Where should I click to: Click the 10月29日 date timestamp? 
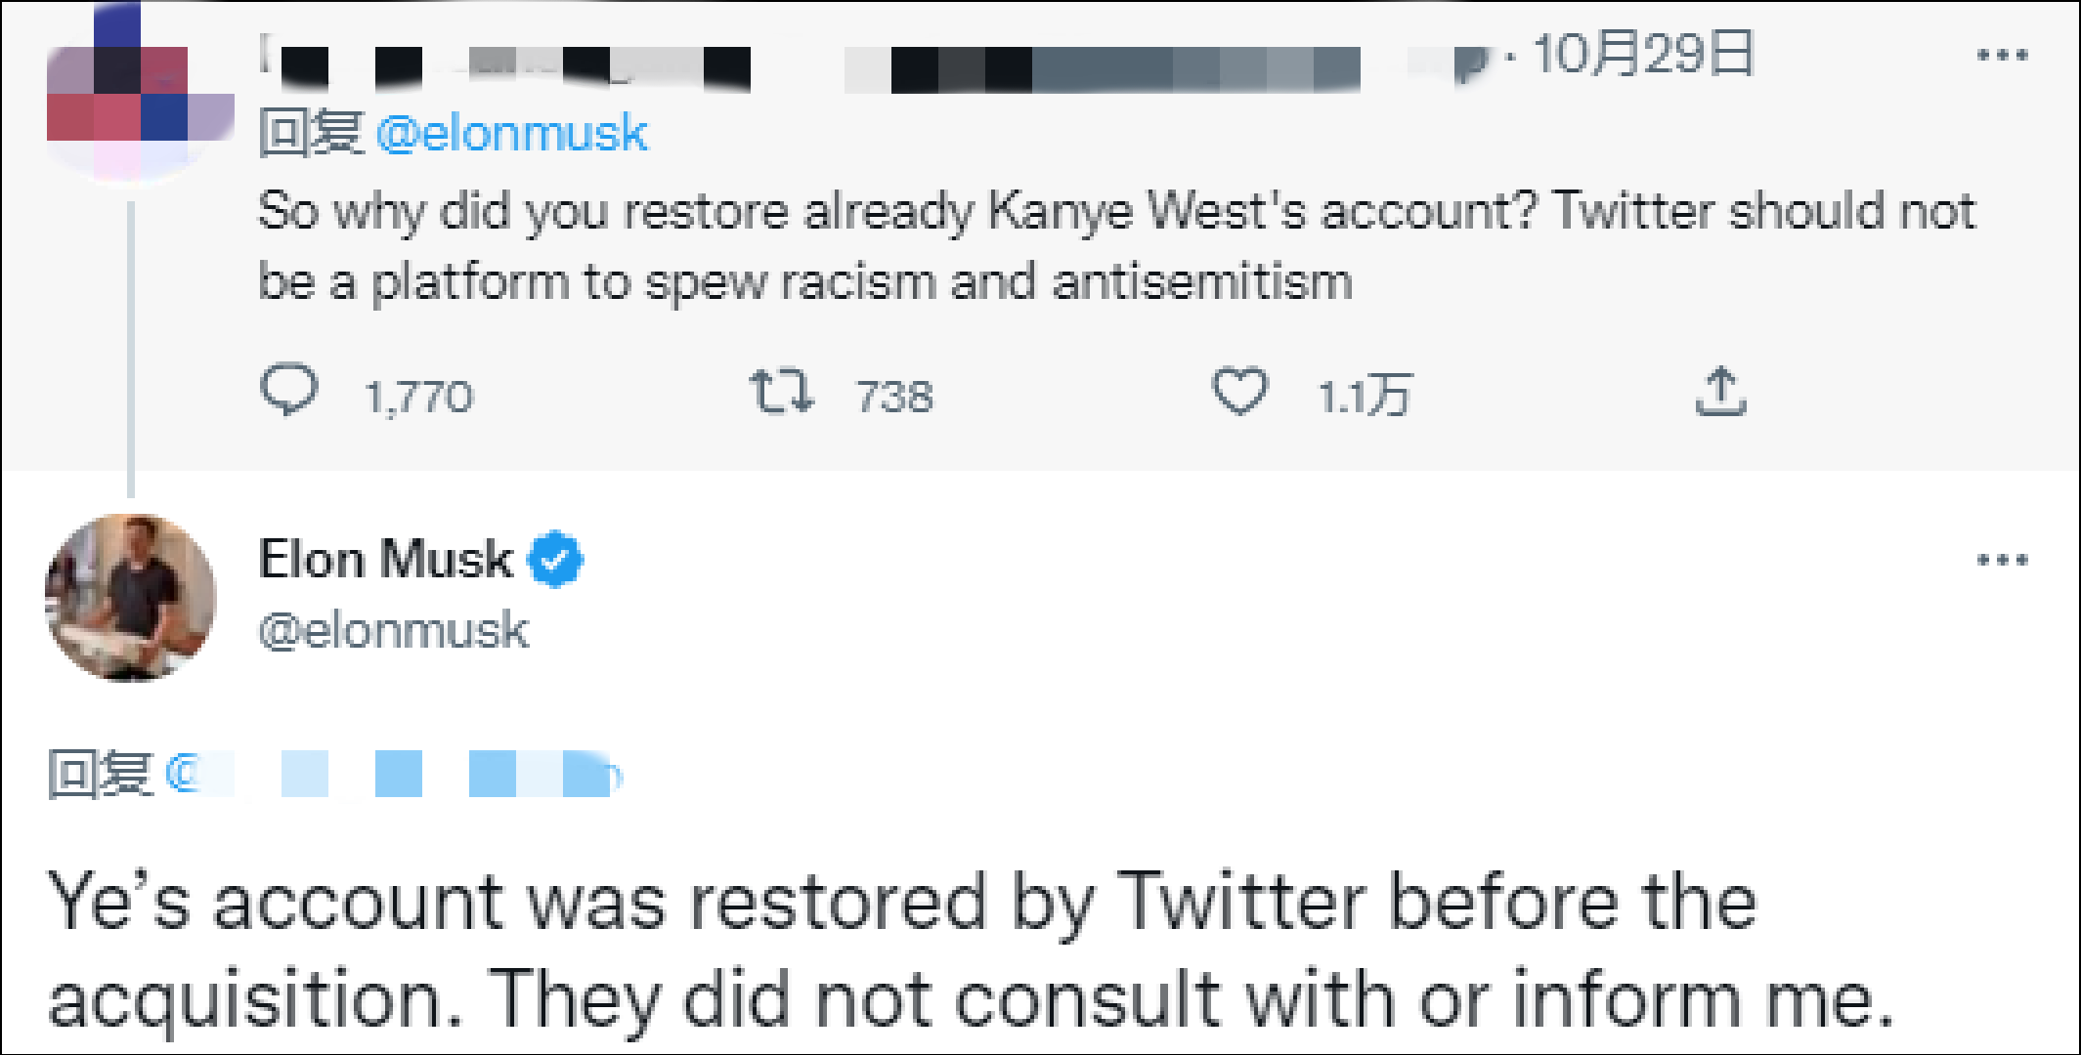tap(1644, 55)
